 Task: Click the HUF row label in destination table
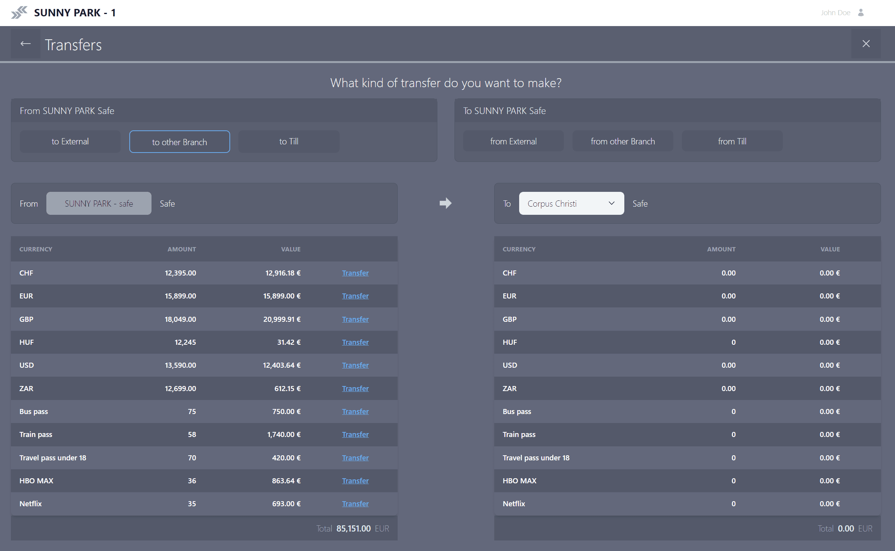coord(510,342)
